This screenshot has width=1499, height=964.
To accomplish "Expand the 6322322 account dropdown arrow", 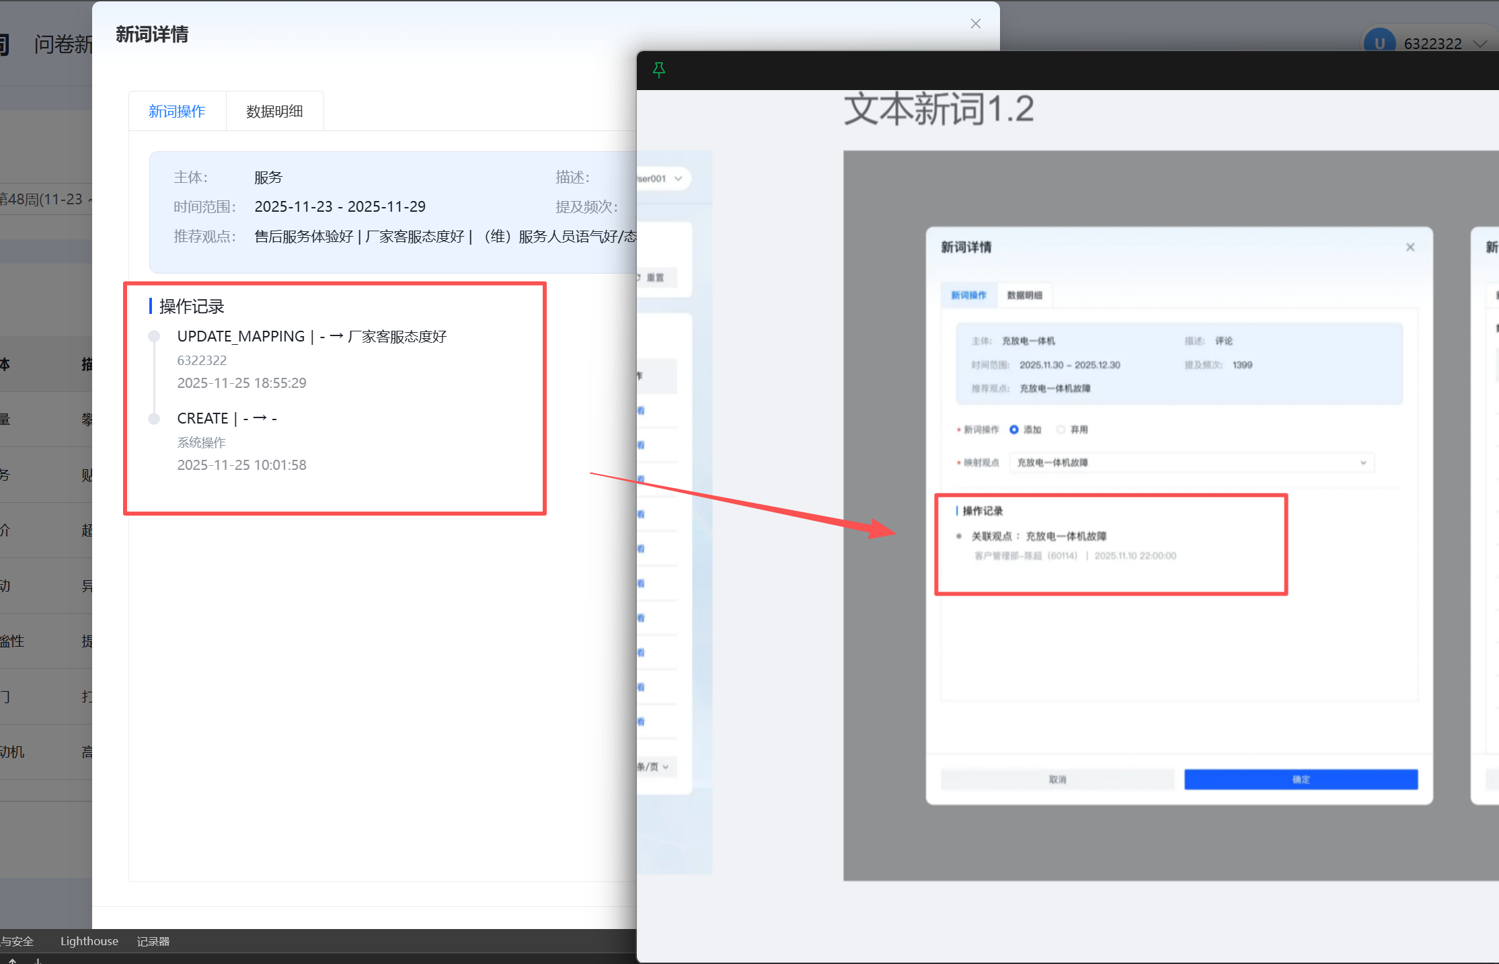I will 1479,44.
